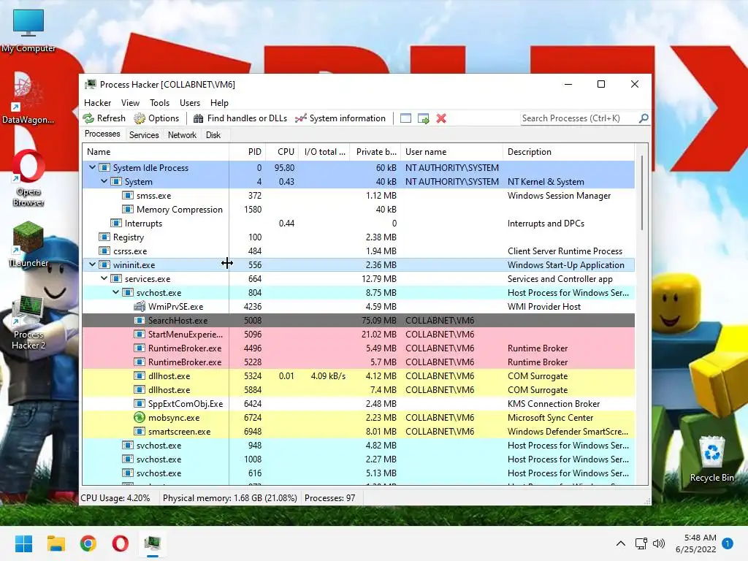748x561 pixels.
Task: Open the Recycle Bin desktop icon
Action: (x=711, y=459)
